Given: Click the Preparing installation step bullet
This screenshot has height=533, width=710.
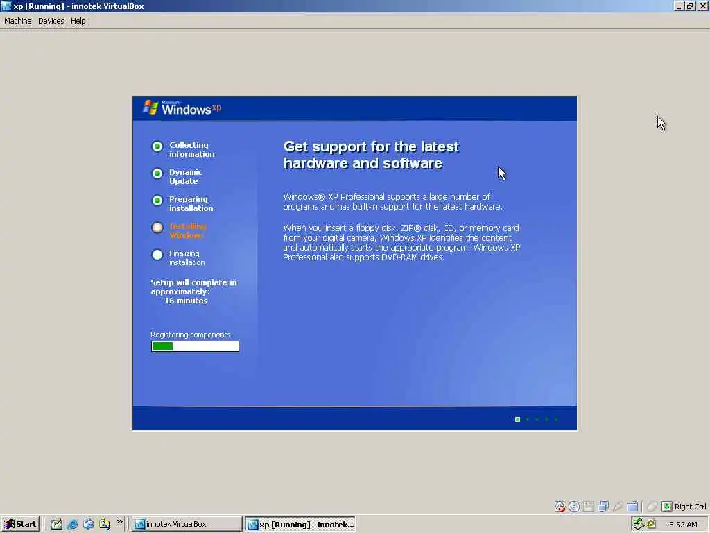Looking at the screenshot, I should point(157,201).
